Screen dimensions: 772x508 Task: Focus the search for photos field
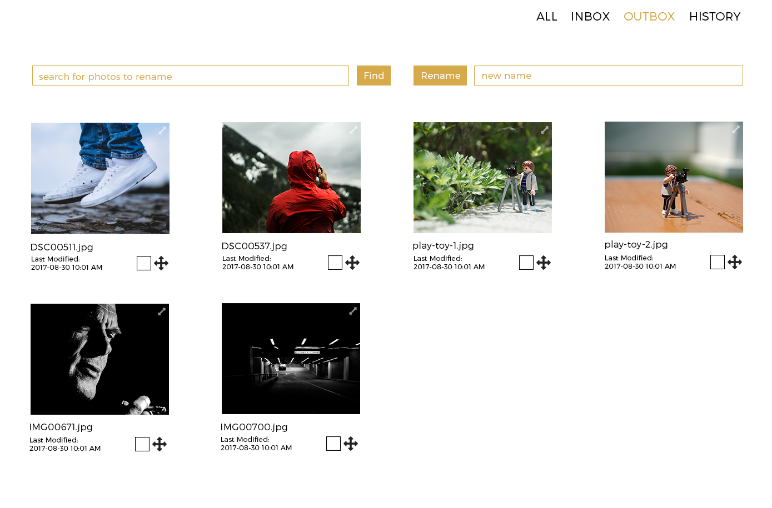(191, 76)
